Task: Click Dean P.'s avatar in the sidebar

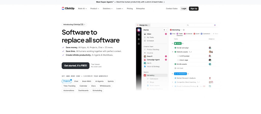Action: [145, 56]
